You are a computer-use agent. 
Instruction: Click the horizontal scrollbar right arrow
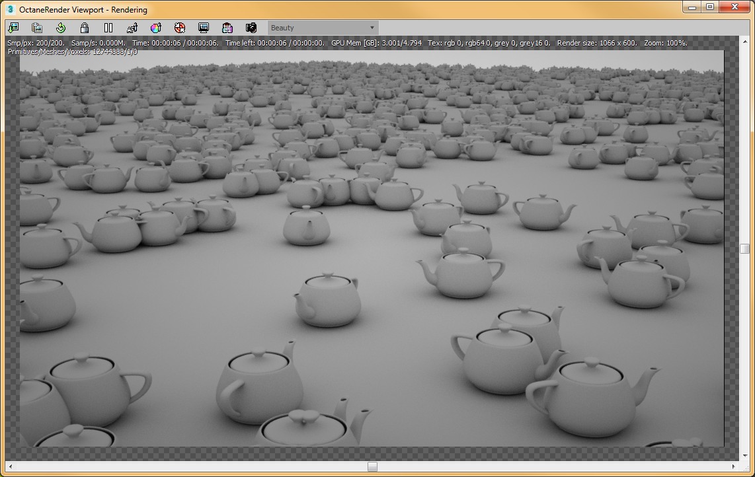733,466
